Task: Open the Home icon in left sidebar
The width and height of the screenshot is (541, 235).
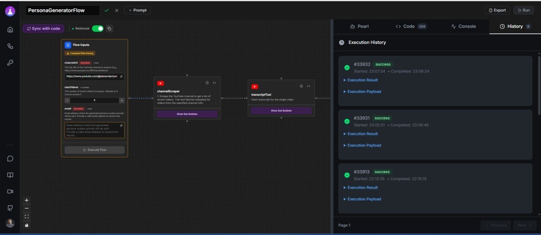Action: (10, 30)
